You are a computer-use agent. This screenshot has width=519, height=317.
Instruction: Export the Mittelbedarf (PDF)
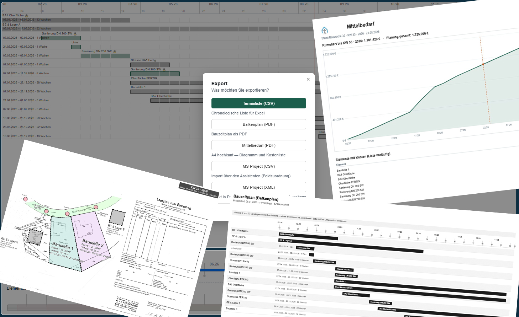pos(259,145)
